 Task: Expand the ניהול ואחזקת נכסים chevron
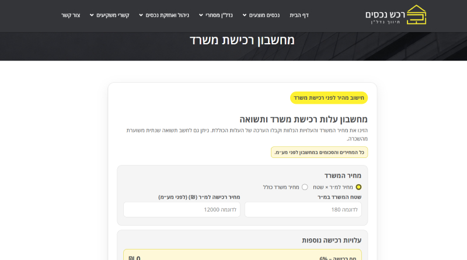(141, 15)
